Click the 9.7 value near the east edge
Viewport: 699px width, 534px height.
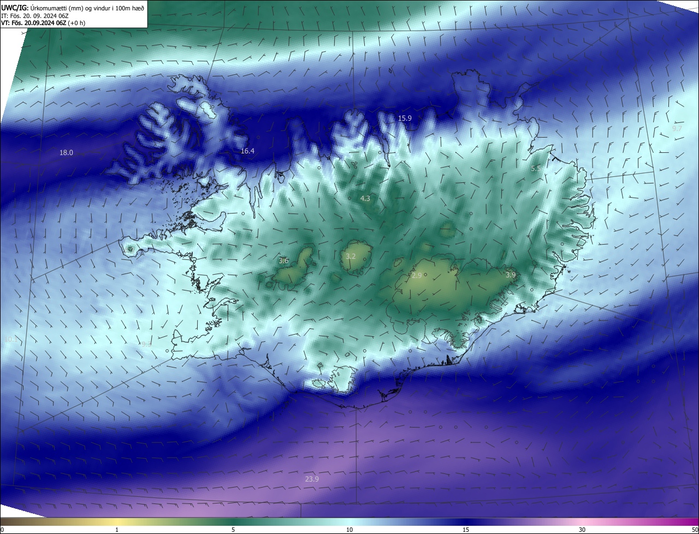[677, 128]
